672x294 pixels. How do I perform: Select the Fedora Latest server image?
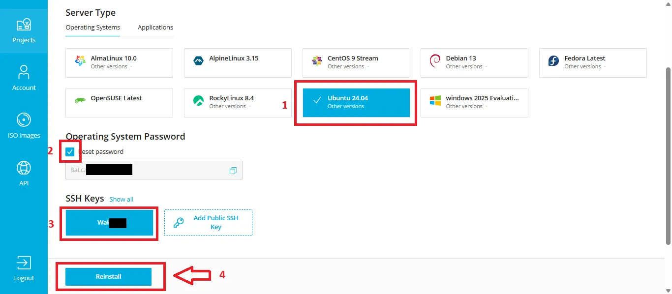592,62
